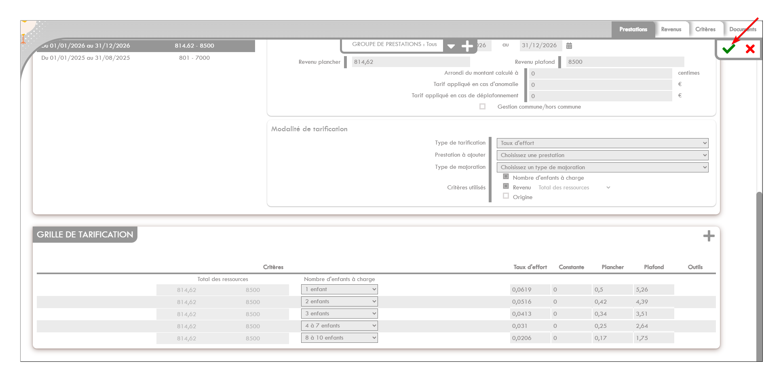Click the Revenu plafond input field
The width and height of the screenshot is (783, 382).
coord(625,62)
